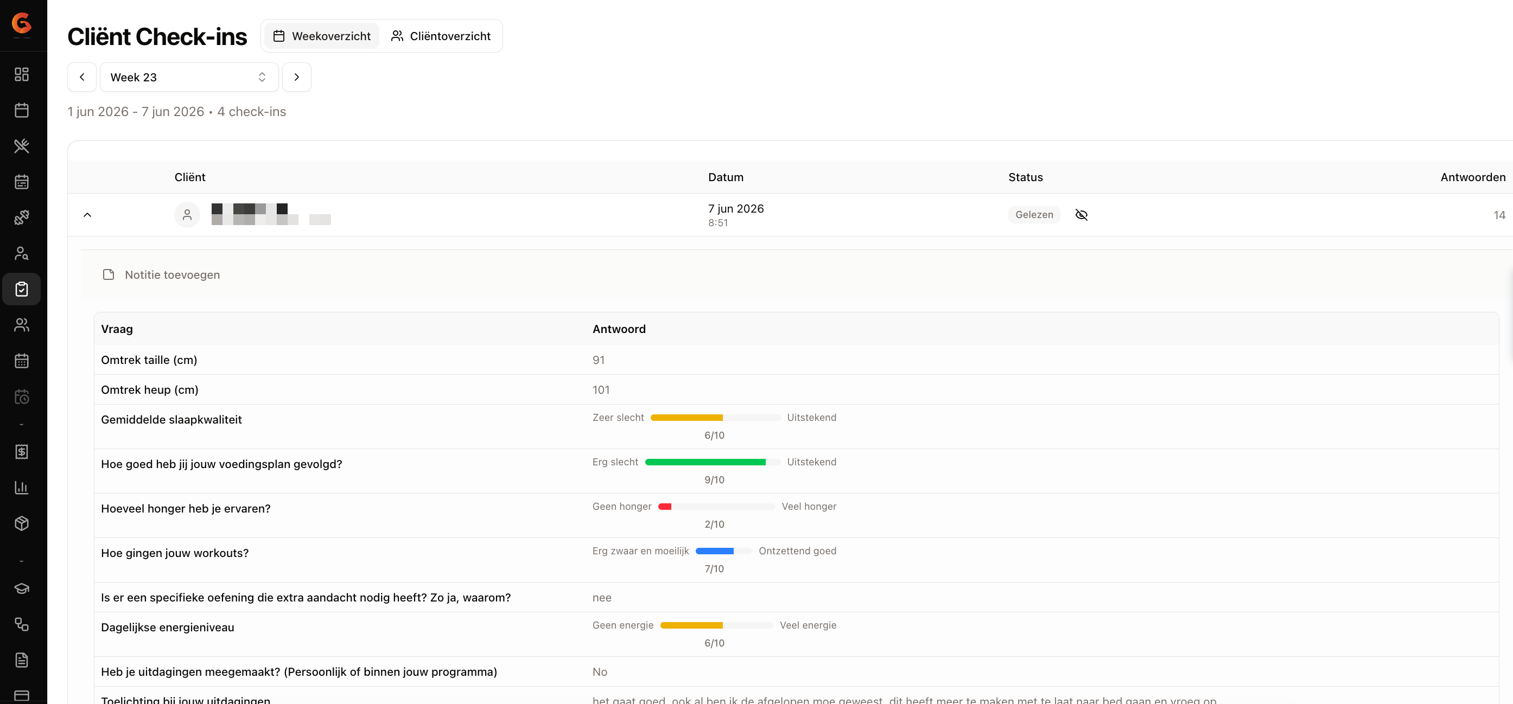Click the Datum column header
Image resolution: width=1513 pixels, height=704 pixels.
(x=726, y=177)
